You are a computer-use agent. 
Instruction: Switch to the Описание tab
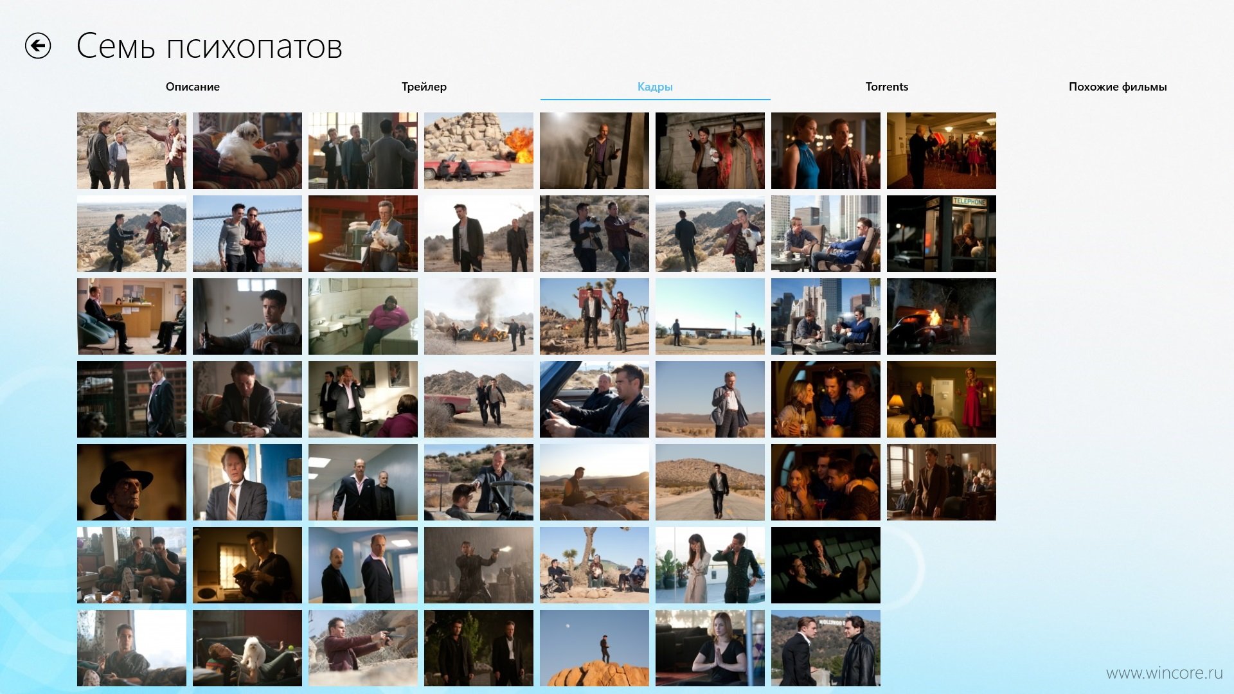tap(193, 87)
